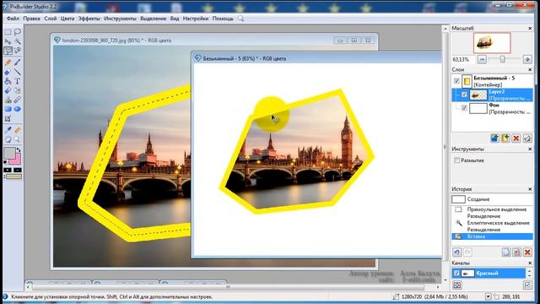540x304 pixels.
Task: Click the zoom percentage field 63,13%
Action: 462,59
